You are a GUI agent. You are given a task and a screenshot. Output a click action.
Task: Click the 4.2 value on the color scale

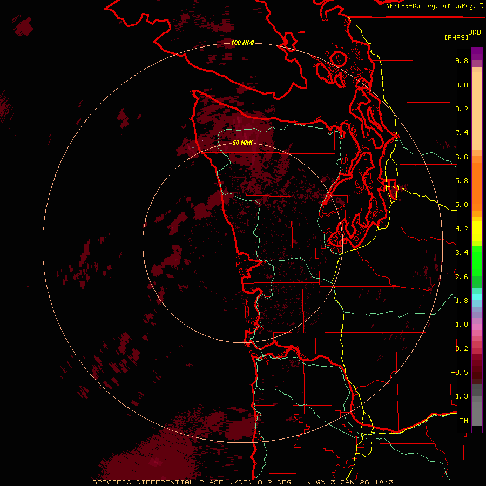coord(462,229)
